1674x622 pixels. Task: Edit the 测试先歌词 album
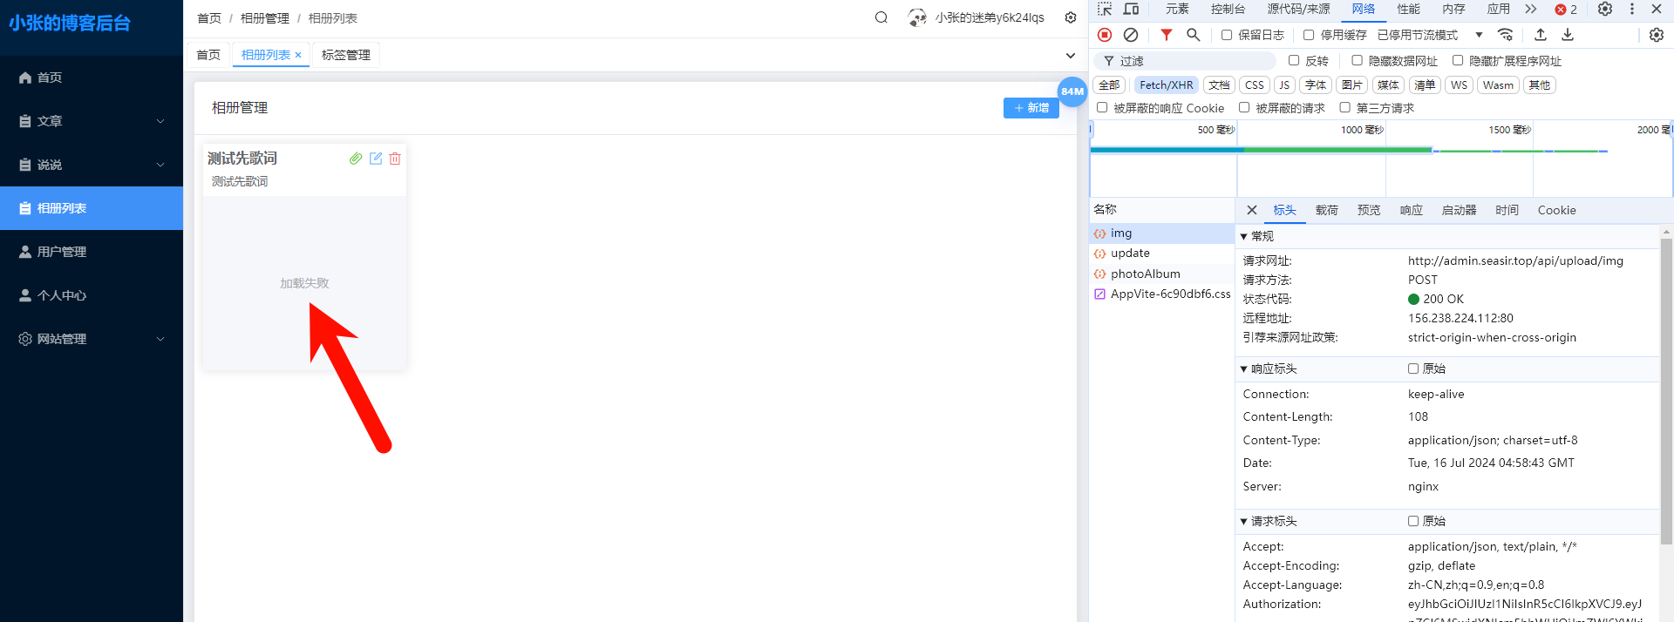click(x=376, y=159)
